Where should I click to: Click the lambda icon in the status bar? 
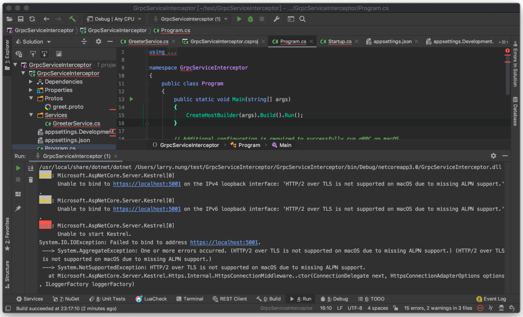pyautogui.click(x=491, y=308)
